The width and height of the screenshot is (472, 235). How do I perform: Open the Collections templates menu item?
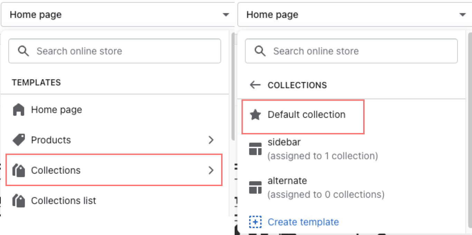point(114,170)
